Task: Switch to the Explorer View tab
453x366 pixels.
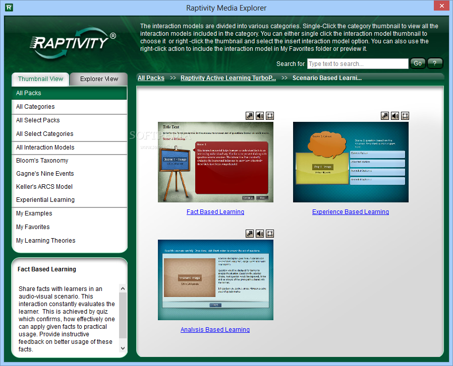Action: [x=99, y=79]
